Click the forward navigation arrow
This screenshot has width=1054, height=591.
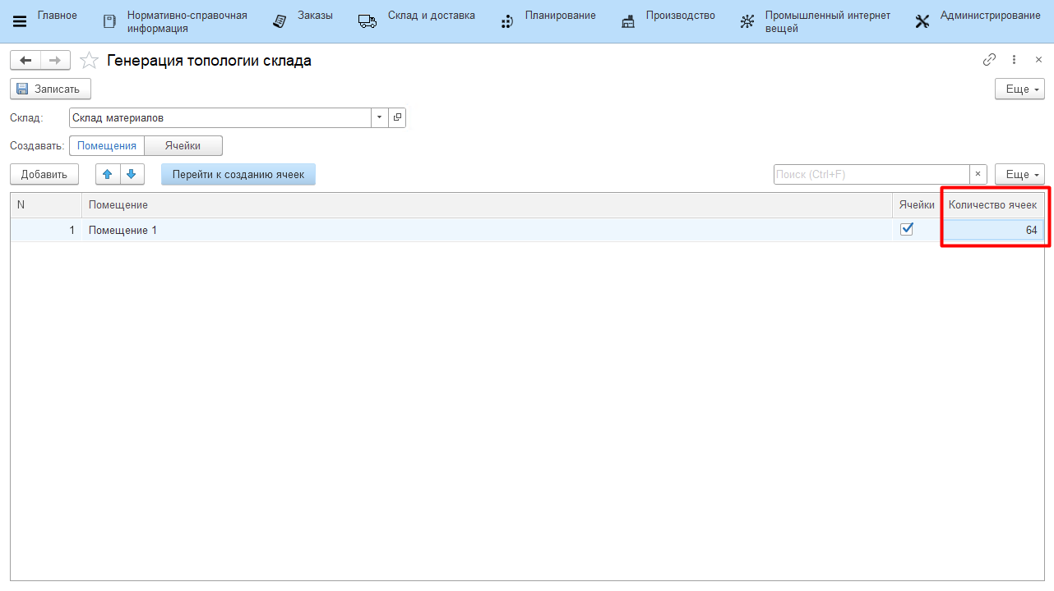pyautogui.click(x=55, y=61)
